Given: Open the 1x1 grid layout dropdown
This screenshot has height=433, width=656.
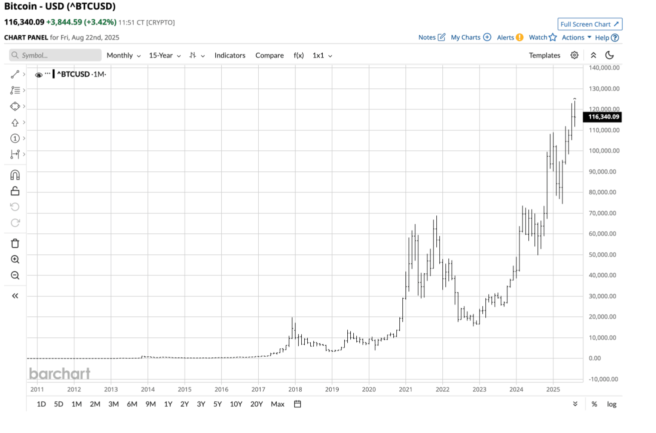Looking at the screenshot, I should click(x=323, y=55).
